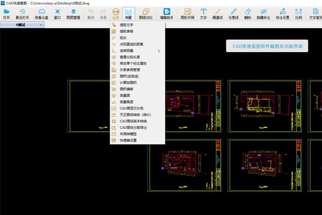
Task: Collapse the 测量 measure dropdown
Action: (129, 13)
